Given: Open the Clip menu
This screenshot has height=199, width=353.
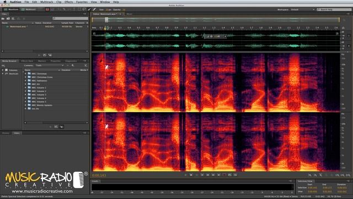Looking at the screenshot, I should (x=59, y=2).
